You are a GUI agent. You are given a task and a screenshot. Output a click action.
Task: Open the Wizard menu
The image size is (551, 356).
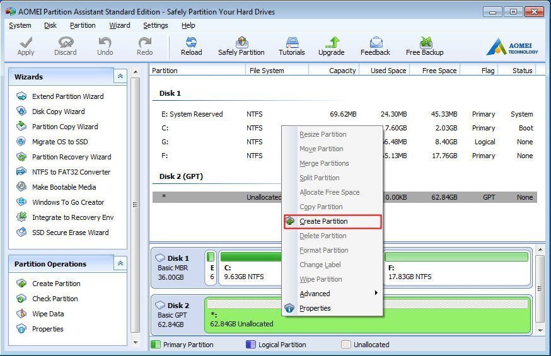click(120, 25)
